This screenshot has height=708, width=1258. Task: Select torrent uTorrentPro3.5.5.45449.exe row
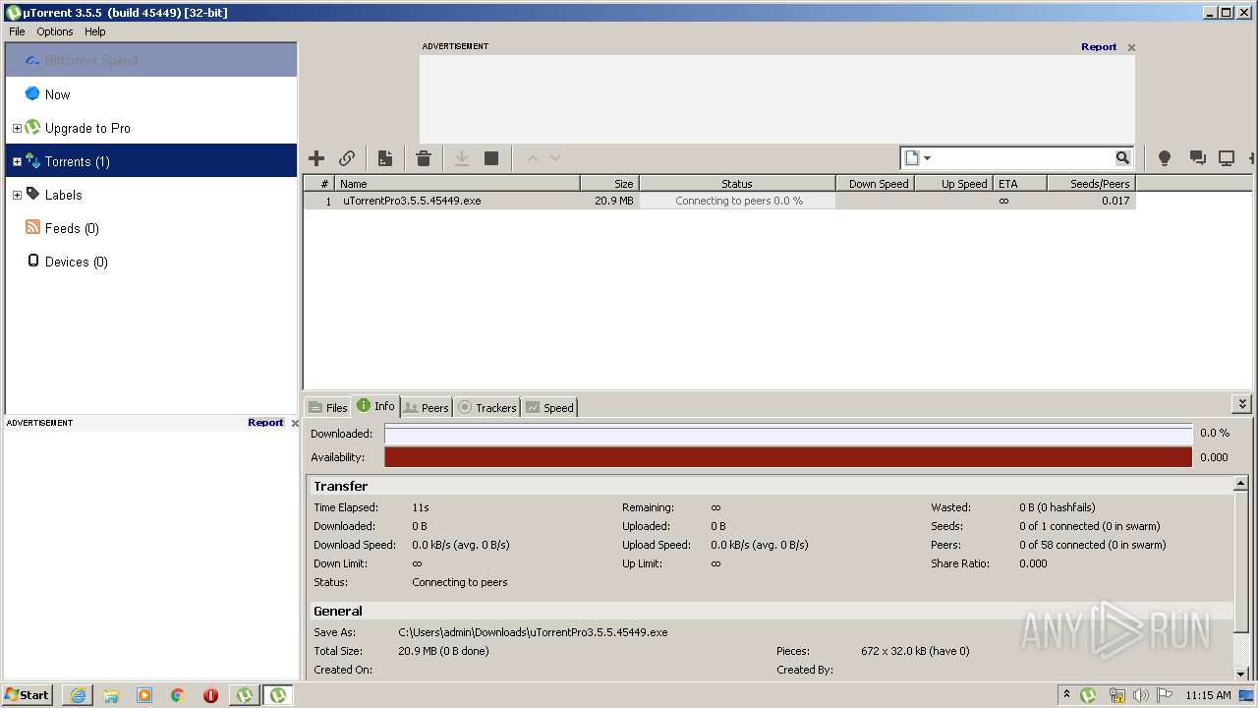719,201
